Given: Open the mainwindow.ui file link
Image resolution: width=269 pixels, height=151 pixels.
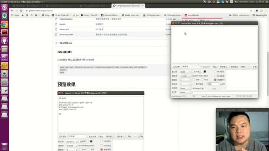Looking at the screenshot, I should (x=66, y=19).
